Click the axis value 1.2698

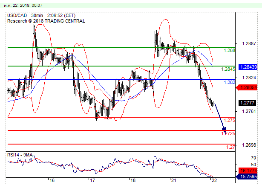pos(249,145)
